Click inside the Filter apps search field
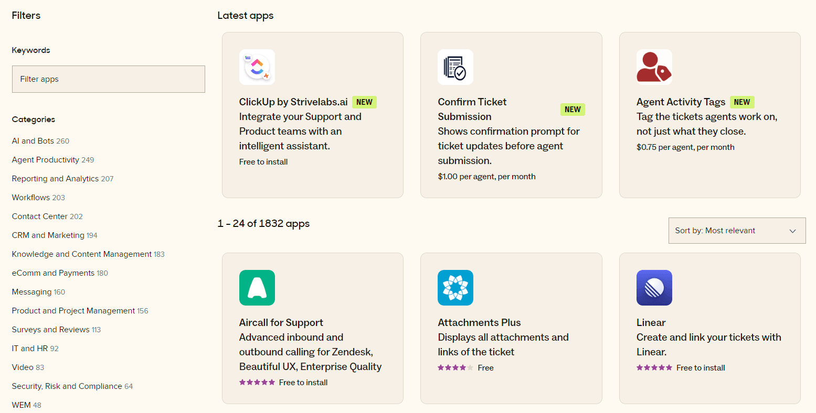Viewport: 816px width, 413px height. tap(108, 79)
